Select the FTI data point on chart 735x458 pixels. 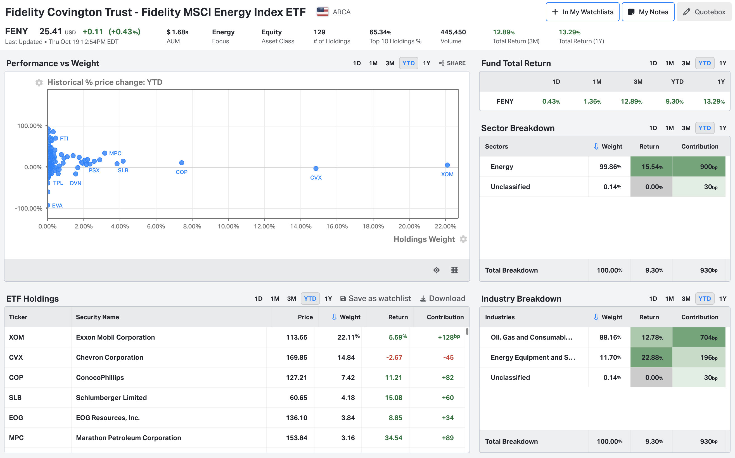pyautogui.click(x=55, y=138)
